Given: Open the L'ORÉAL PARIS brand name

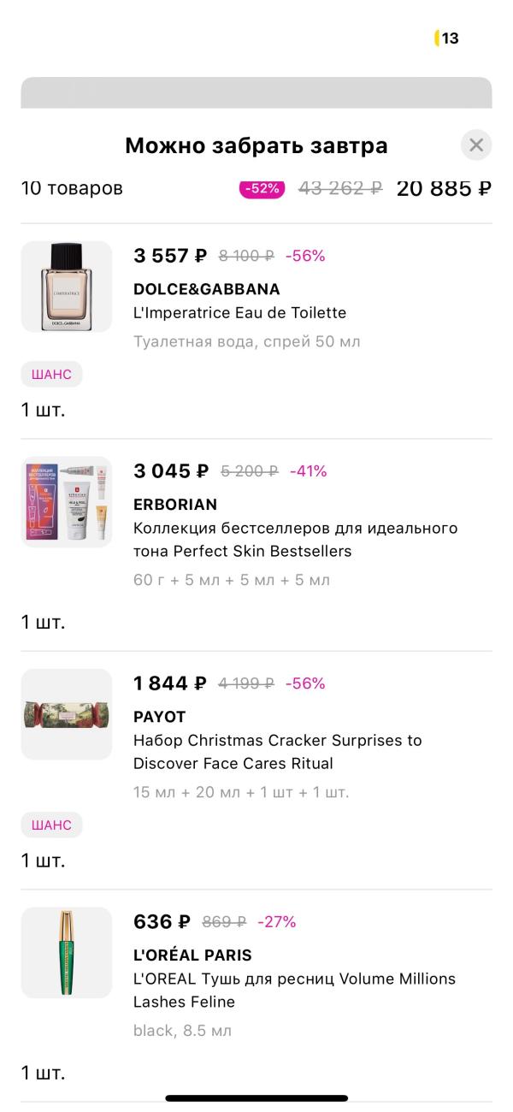Looking at the screenshot, I should (x=192, y=955).
